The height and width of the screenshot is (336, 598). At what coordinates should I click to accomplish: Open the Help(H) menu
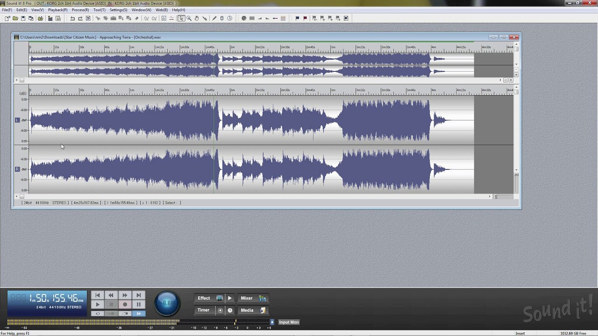(178, 10)
